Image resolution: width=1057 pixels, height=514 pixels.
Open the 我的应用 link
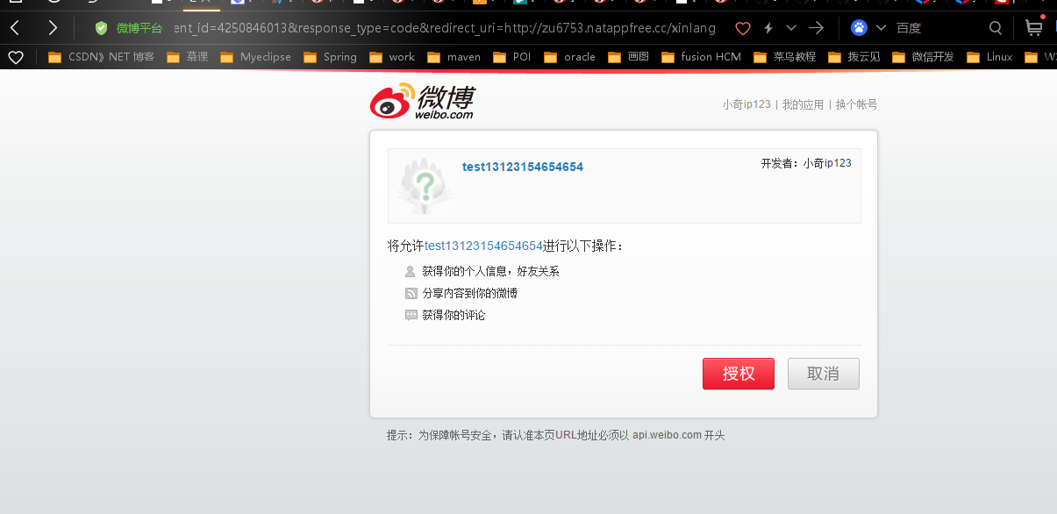pos(803,104)
